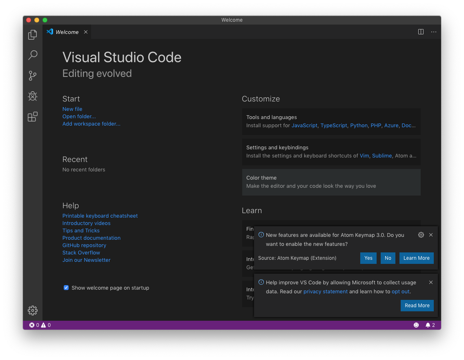
Task: Click Join our Newsletter link
Action: (86, 260)
